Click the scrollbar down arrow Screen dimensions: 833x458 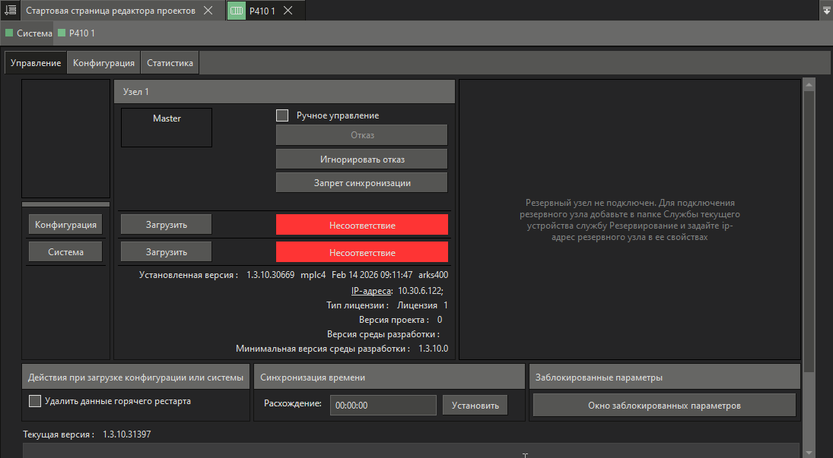tap(809, 453)
